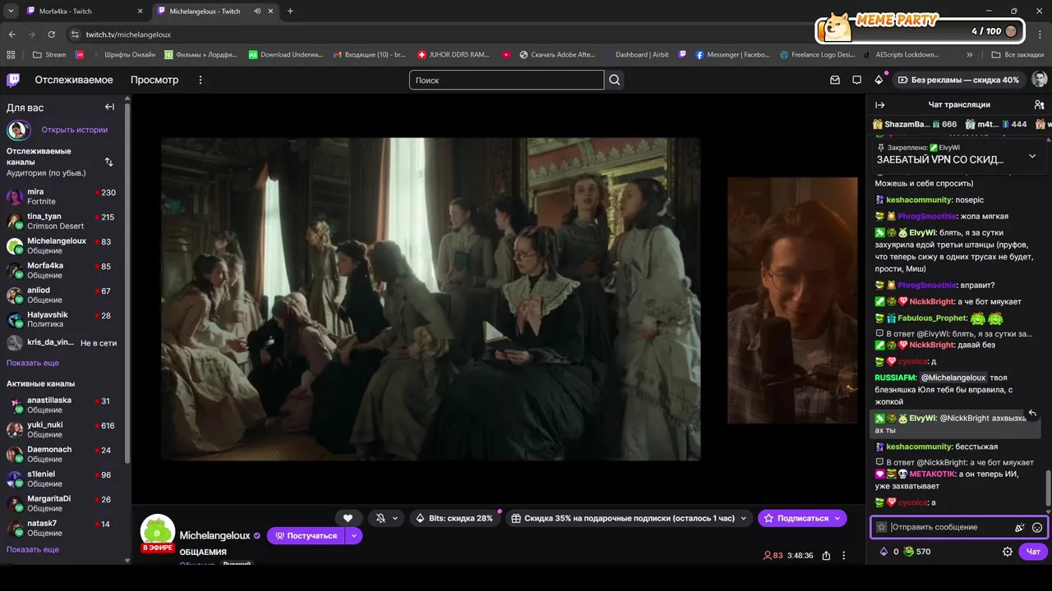Open the emote picker smiley icon

tap(1037, 527)
